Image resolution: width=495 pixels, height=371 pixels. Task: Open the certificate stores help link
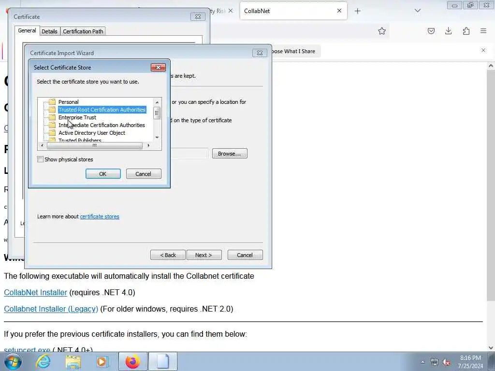(x=100, y=216)
